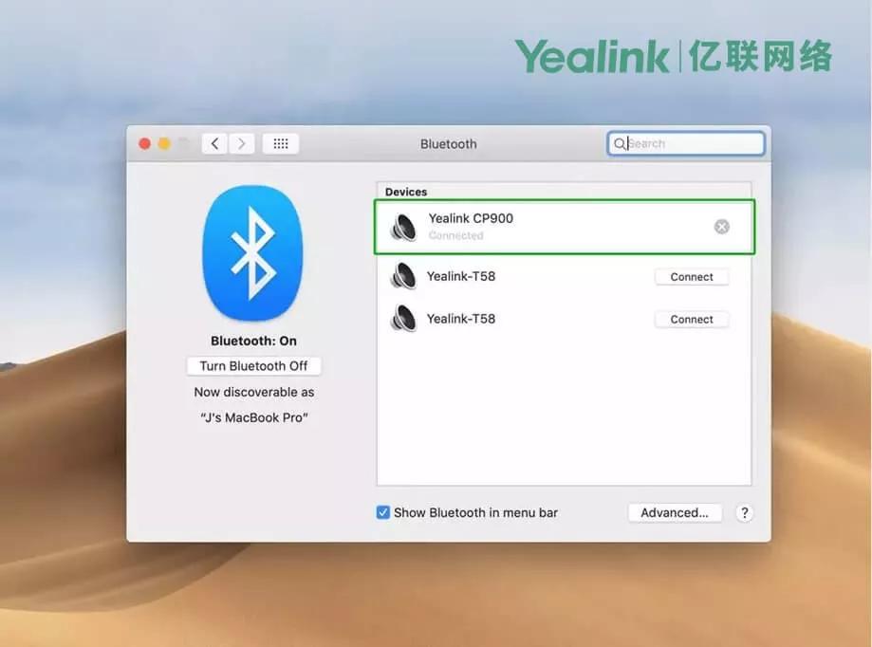Minimize the Bluetooth window with the yellow button
This screenshot has height=647, width=872.
point(164,144)
